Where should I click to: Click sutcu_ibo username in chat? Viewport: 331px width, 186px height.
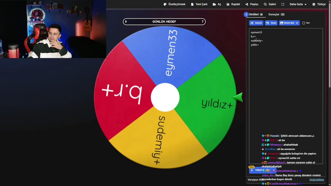point(268,175)
